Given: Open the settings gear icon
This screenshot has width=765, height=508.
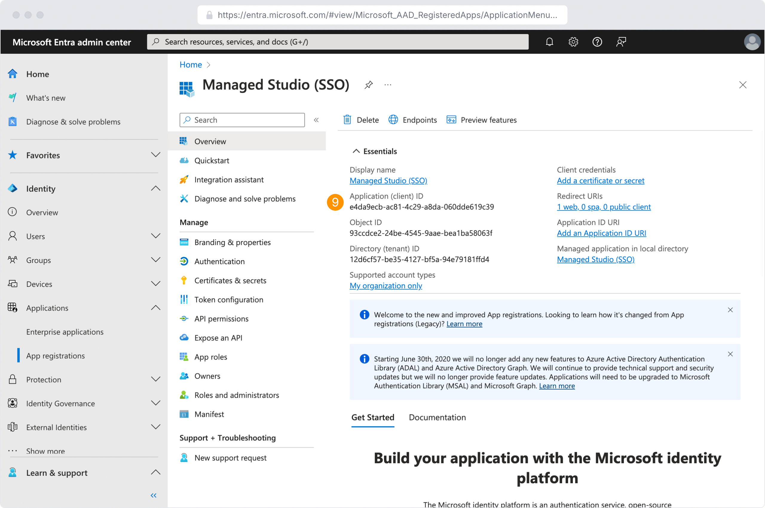Looking at the screenshot, I should 573,42.
